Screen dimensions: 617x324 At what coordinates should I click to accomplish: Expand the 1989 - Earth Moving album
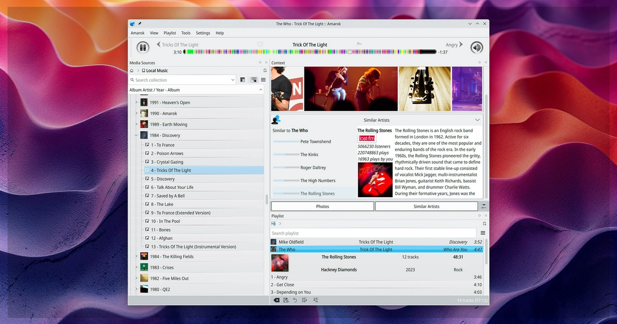coord(136,124)
